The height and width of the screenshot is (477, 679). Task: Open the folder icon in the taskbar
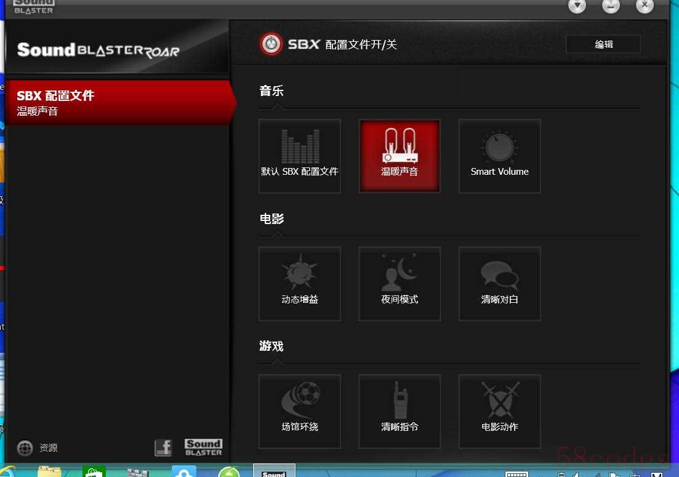49,471
